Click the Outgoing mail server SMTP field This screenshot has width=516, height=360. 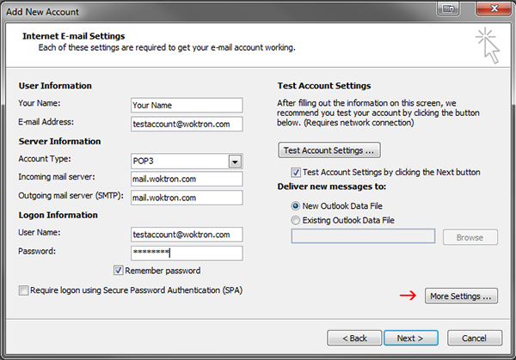(x=187, y=198)
